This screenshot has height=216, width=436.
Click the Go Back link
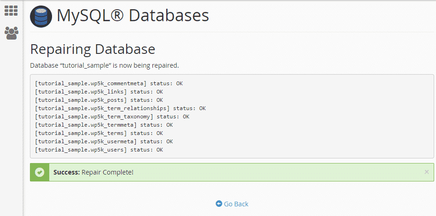236,204
